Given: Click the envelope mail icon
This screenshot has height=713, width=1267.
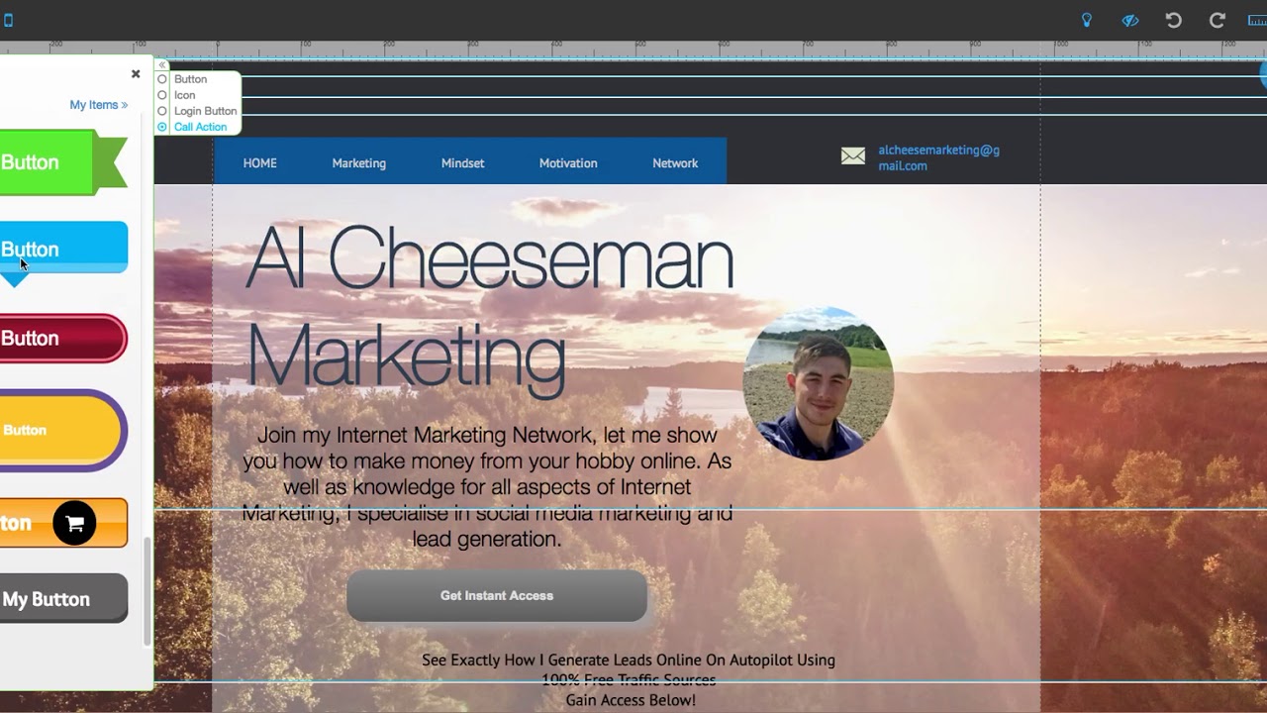Looking at the screenshot, I should tap(853, 155).
